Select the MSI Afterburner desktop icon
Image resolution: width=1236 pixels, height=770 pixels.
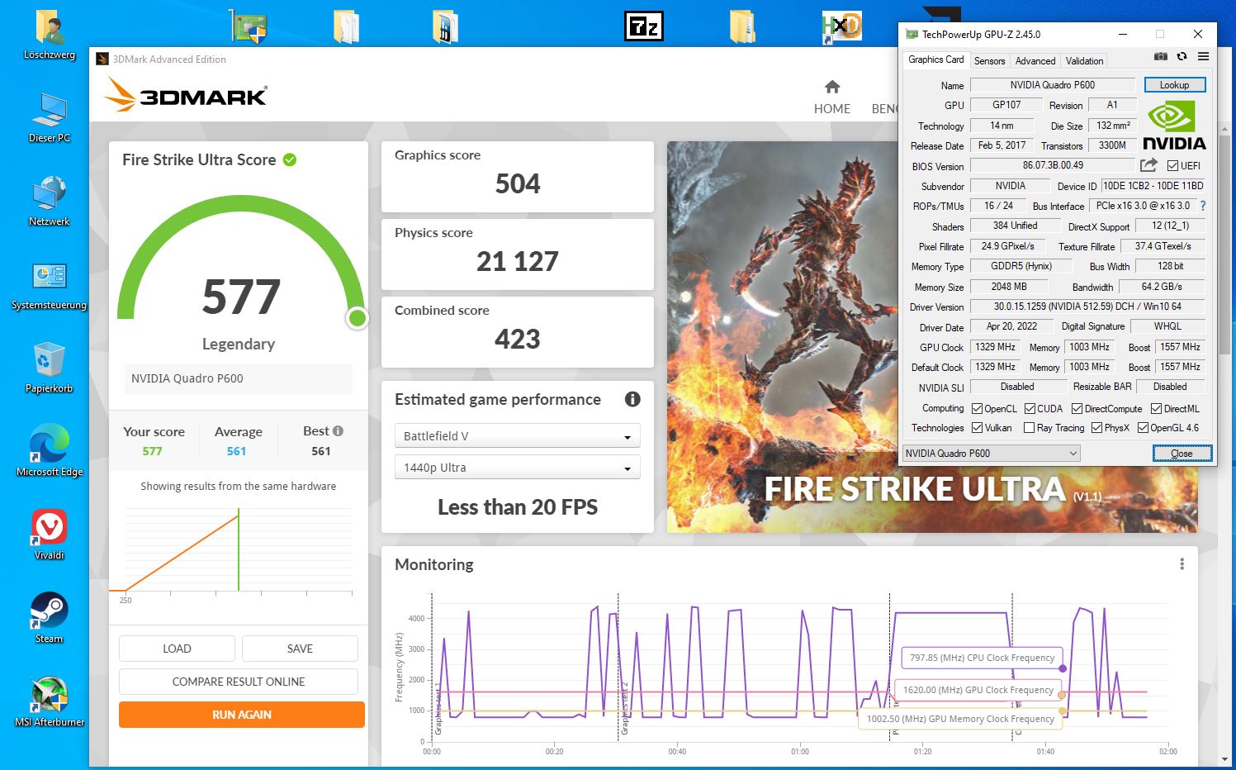tap(50, 701)
